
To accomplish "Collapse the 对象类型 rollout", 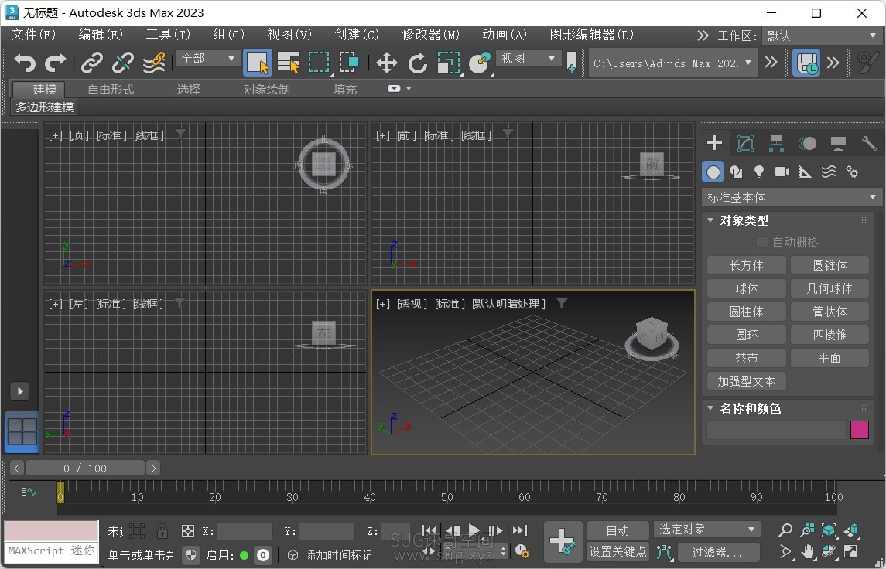I will pyautogui.click(x=711, y=220).
